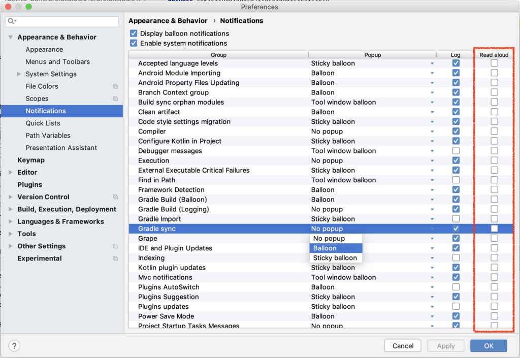
Task: Open popup dropdown for Gradle Import
Action: [432, 219]
